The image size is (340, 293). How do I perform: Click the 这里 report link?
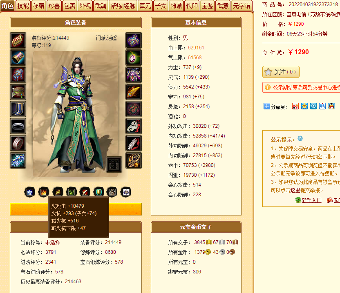295,190
